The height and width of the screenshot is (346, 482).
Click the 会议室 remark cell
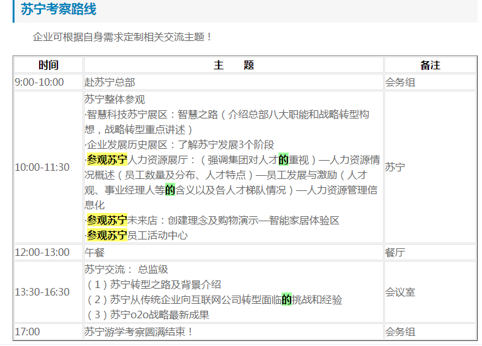point(430,292)
